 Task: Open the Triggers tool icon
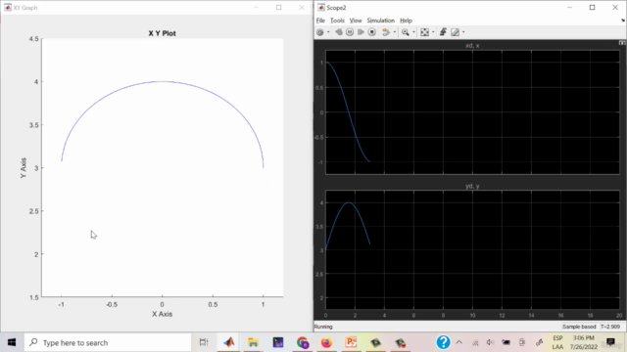(443, 32)
